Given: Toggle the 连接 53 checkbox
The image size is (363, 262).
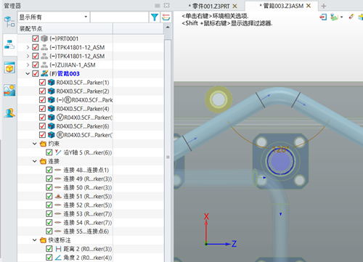Looking at the screenshot, I should 49,214.
